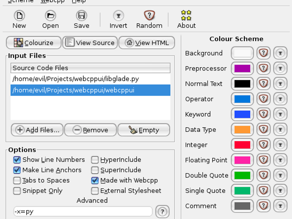Click View Source button

[90, 43]
